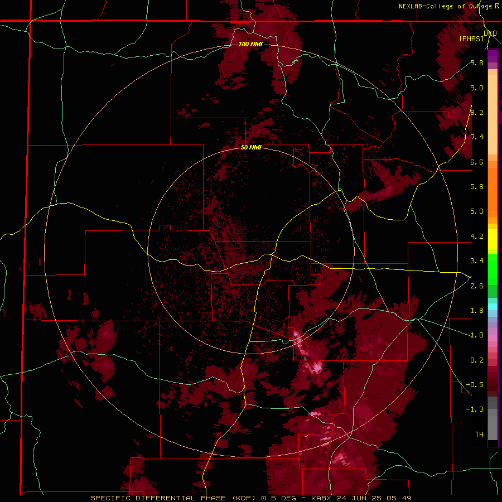Click 'SPECIFIC DIFFERENTIAL PHASE (KDP)' in the caption
Image resolution: width=502 pixels, height=502 pixels.
pyautogui.click(x=172, y=498)
